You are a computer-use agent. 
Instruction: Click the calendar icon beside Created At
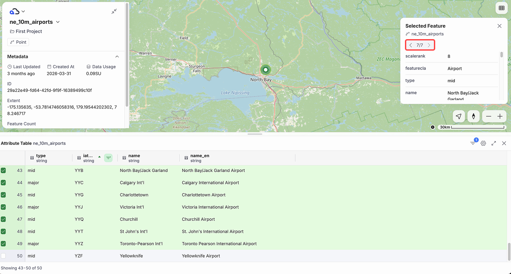coord(49,67)
